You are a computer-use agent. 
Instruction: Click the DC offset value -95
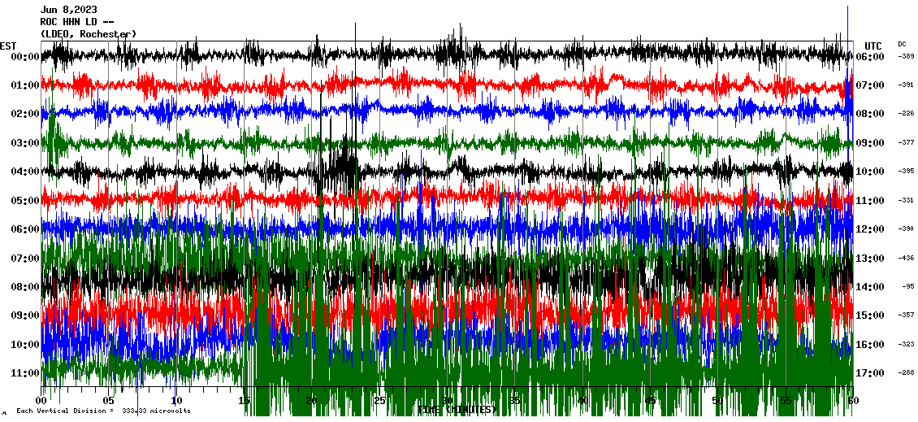click(907, 286)
